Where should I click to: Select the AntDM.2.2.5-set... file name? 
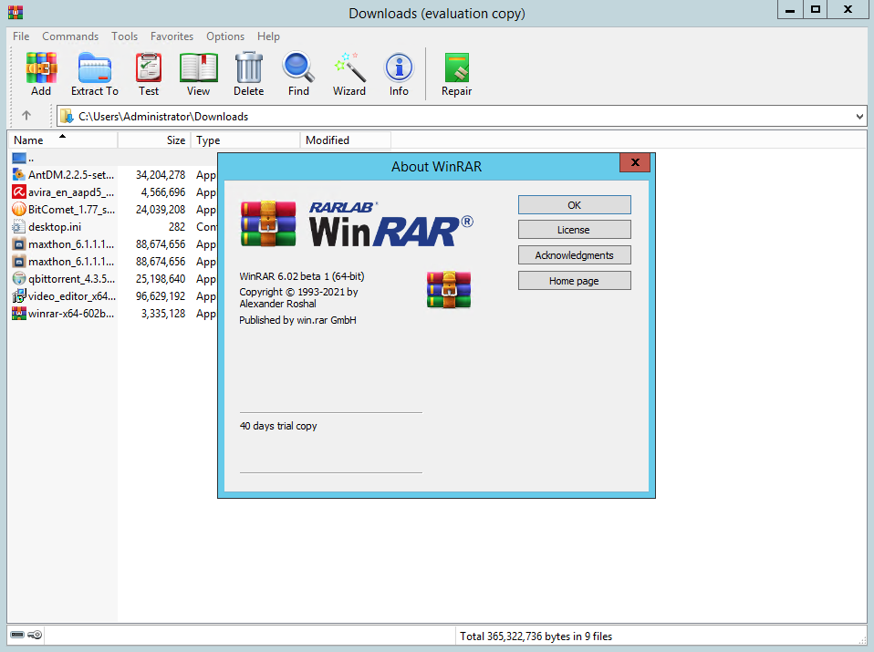[x=71, y=175]
